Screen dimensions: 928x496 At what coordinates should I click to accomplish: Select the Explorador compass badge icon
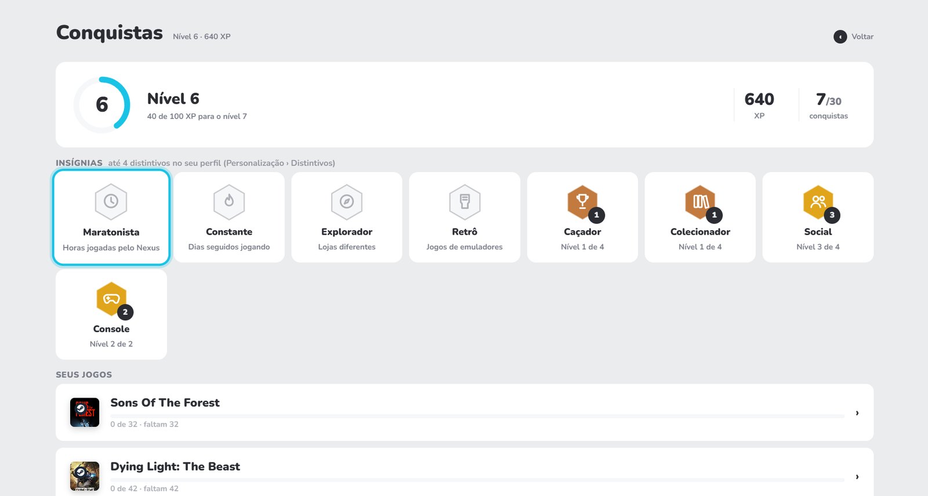(x=347, y=202)
